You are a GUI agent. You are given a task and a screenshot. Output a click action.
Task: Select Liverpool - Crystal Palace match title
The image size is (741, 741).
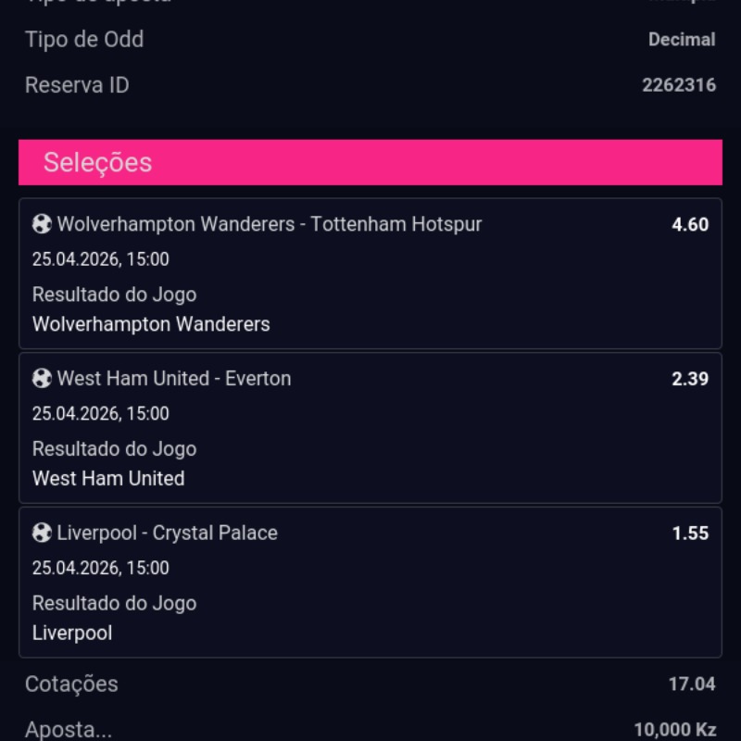[168, 533]
